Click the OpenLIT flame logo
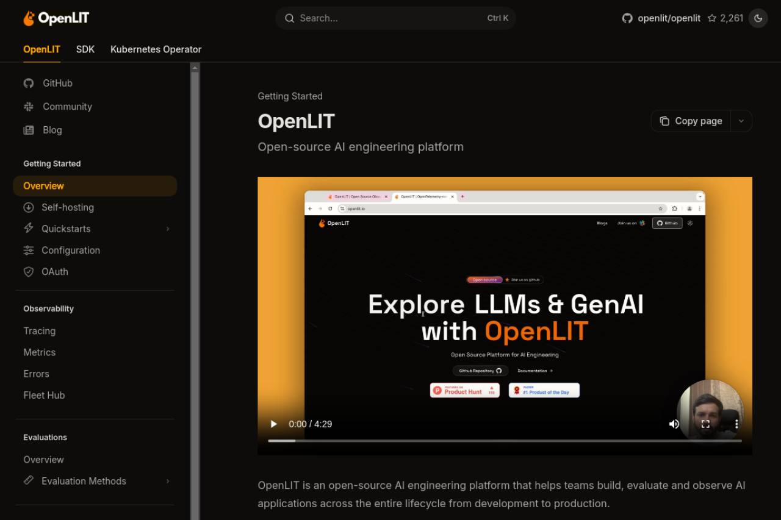781x520 pixels. [29, 18]
